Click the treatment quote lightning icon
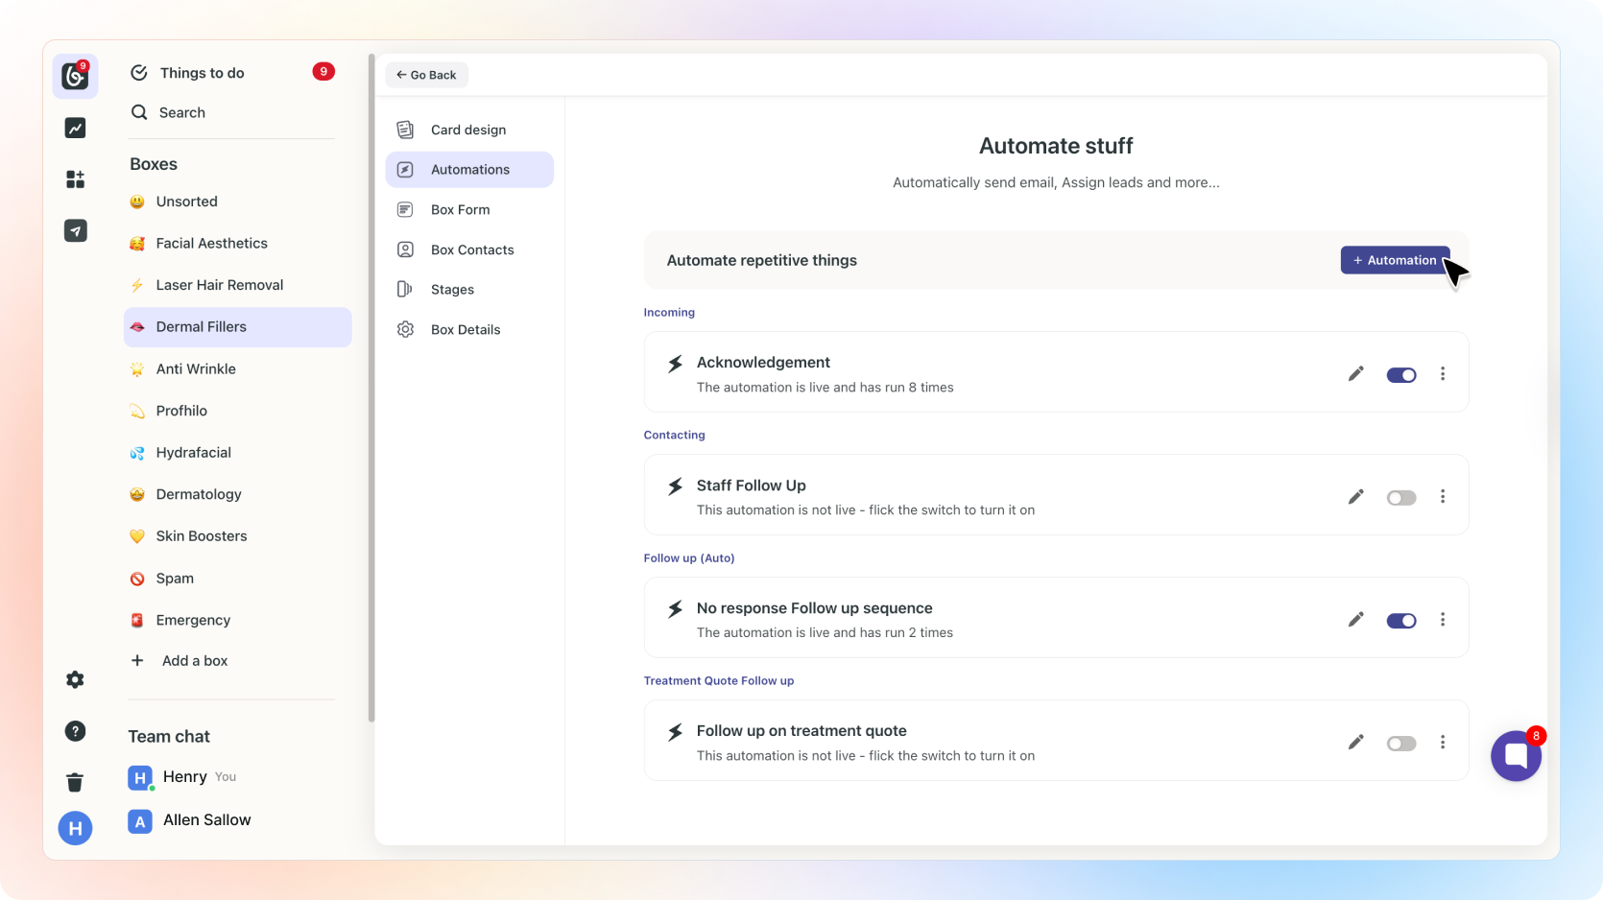This screenshot has height=900, width=1603. coord(676,732)
